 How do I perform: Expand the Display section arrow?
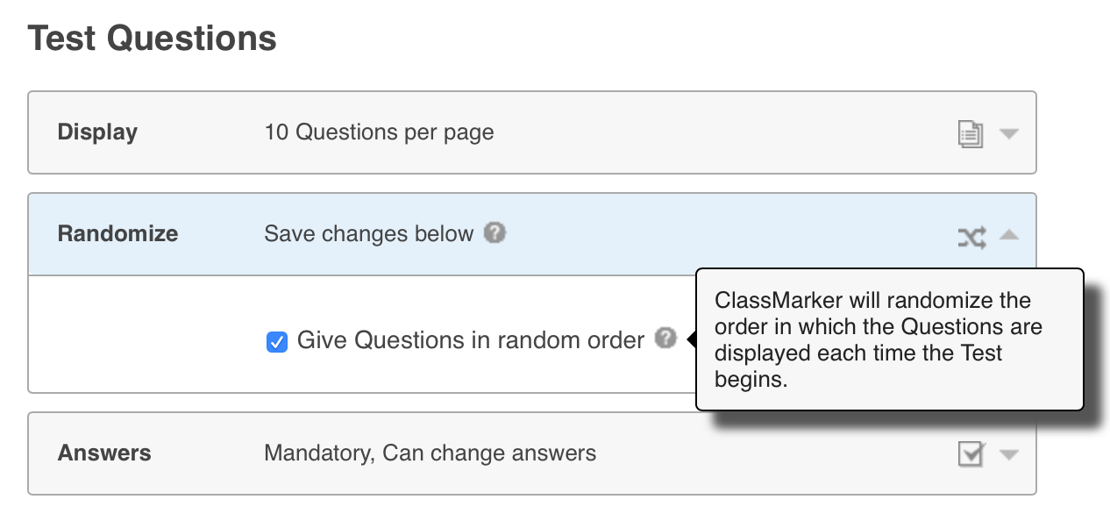[1009, 134]
